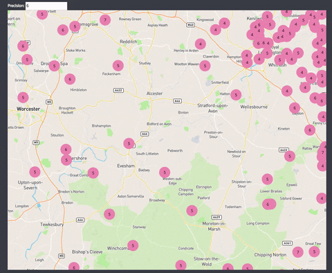Select cluster 5 near Droitwich Spa
The image size is (332, 273).
55,66
